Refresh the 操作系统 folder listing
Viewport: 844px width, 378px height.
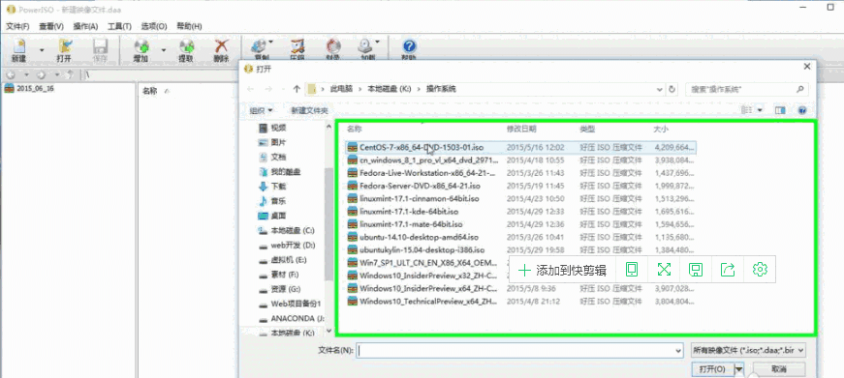[672, 89]
